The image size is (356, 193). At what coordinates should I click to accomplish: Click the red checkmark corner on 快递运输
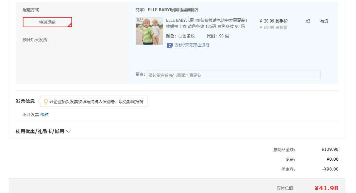[x=70, y=25]
